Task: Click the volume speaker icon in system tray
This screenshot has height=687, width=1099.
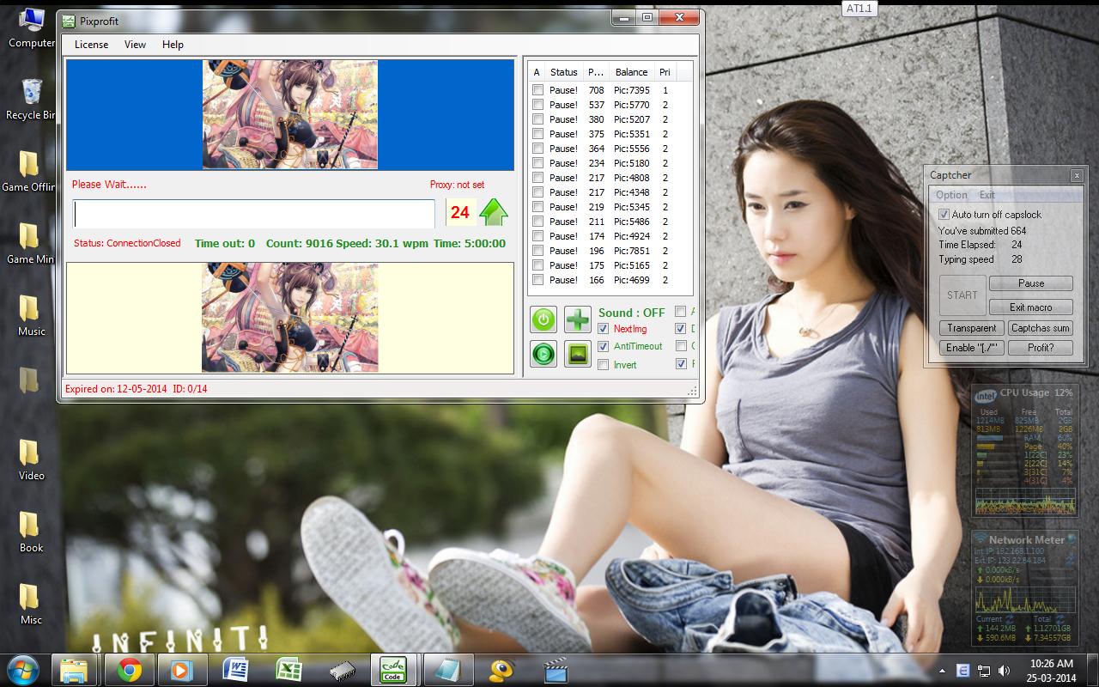Action: pyautogui.click(x=1002, y=671)
